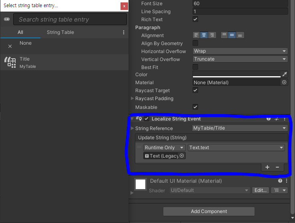Screen dimensions: 295x223
Task: Click the search mode icon beside search field
Action: 7,19
